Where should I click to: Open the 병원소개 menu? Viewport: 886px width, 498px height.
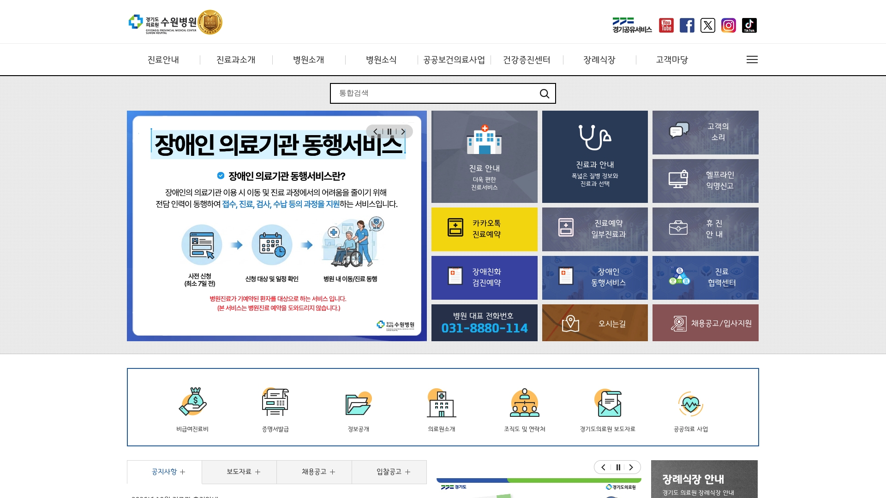click(x=309, y=60)
